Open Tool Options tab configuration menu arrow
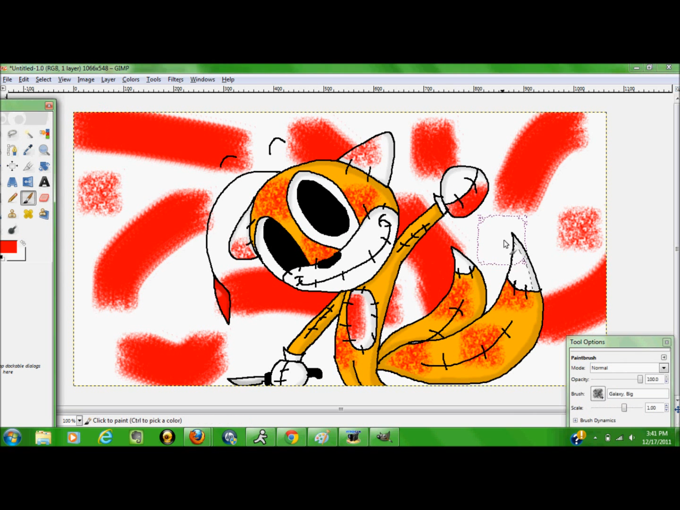 (x=664, y=358)
